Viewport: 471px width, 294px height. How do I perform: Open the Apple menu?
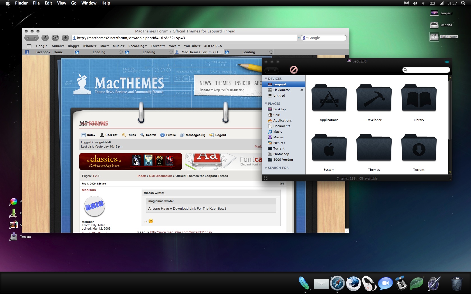point(8,3)
